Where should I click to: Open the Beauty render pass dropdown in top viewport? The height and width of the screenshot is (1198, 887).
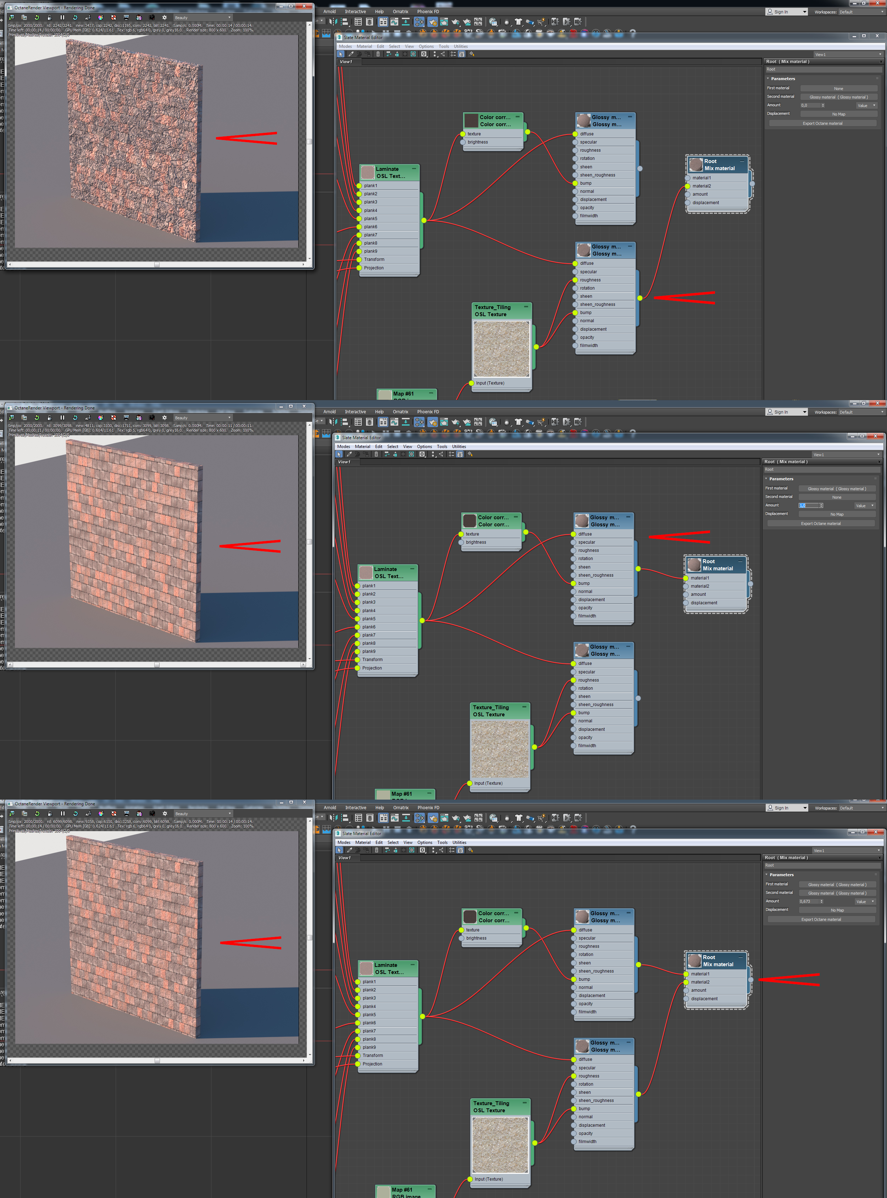[x=203, y=18]
